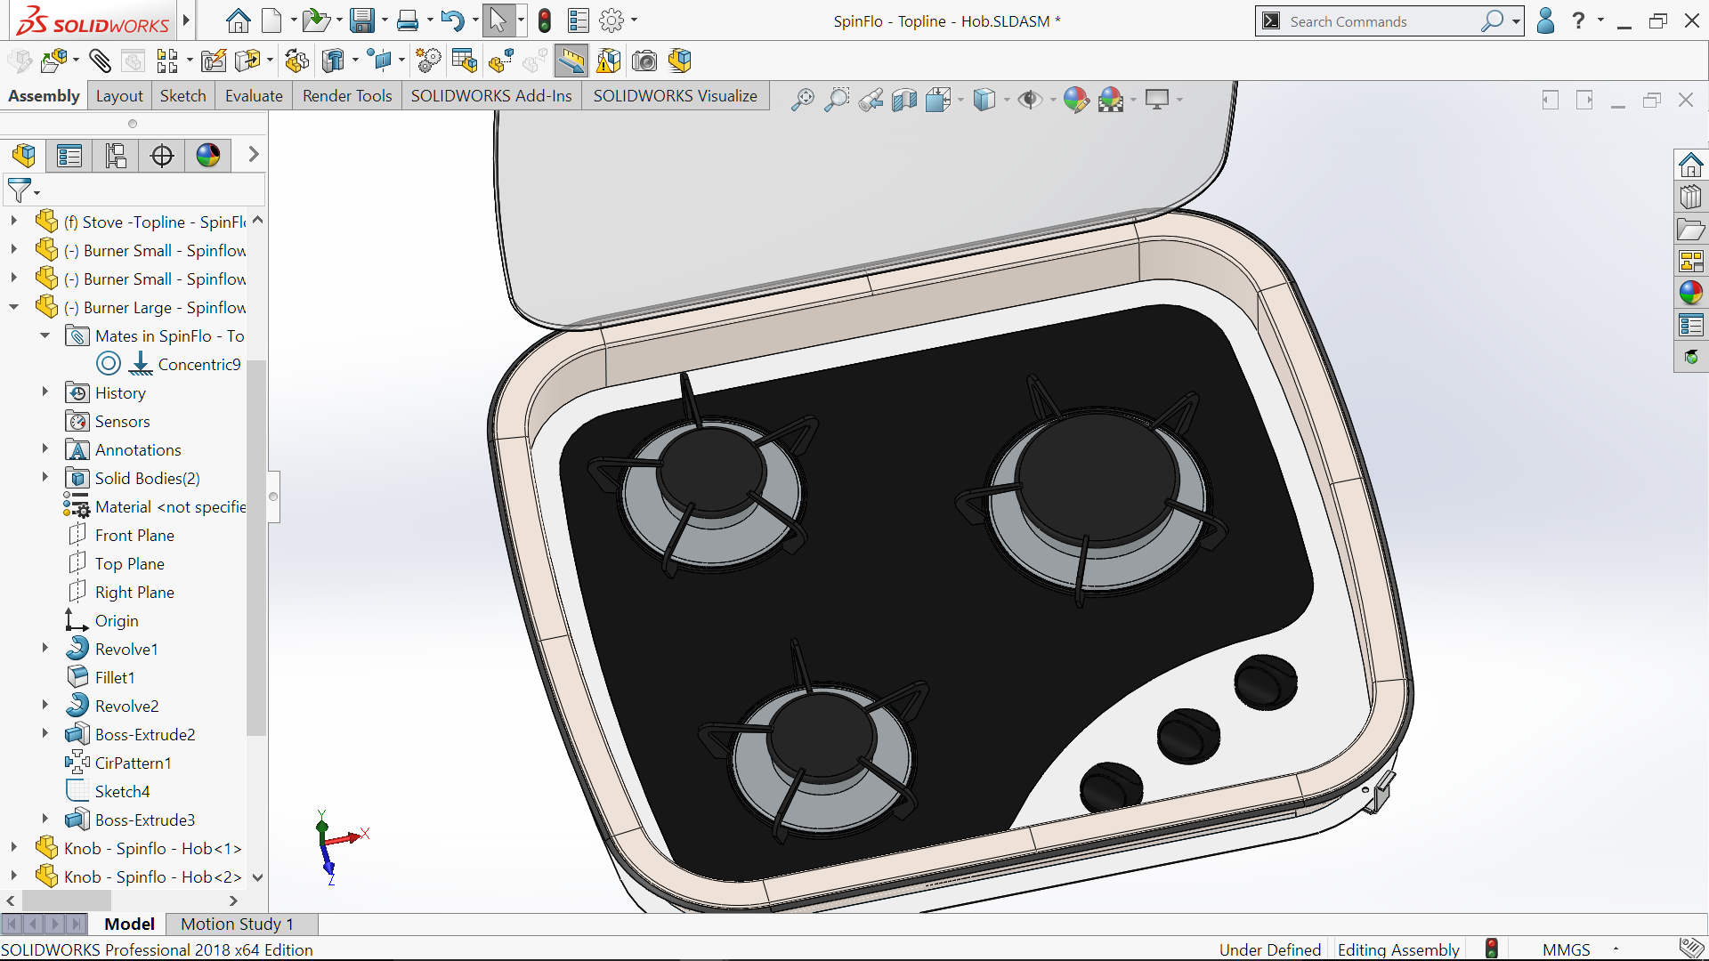Open the Motion Study 1 tab
This screenshot has height=961, width=1709.
pyautogui.click(x=237, y=924)
